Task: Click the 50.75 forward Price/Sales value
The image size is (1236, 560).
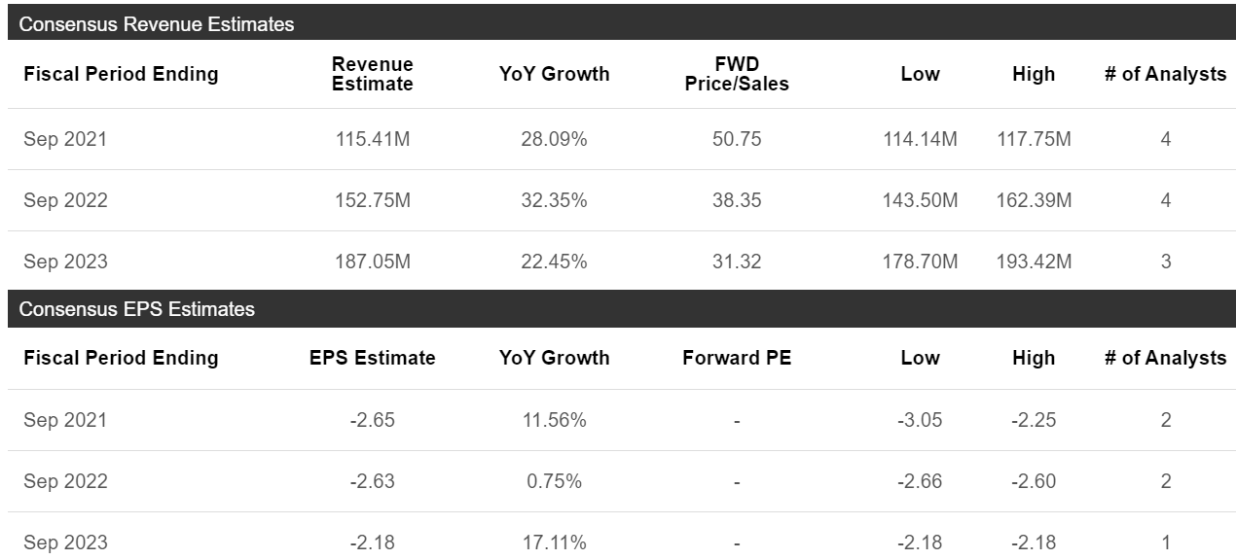Action: 737,139
